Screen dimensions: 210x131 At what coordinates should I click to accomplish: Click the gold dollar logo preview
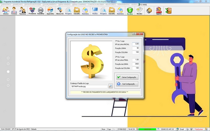click(91, 61)
